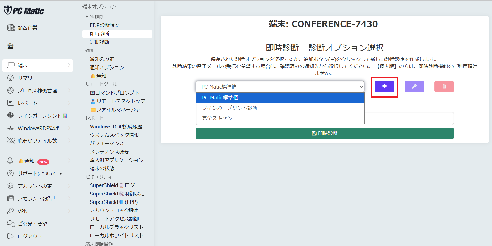Click the リモートデスクトップ person icon

click(x=93, y=101)
